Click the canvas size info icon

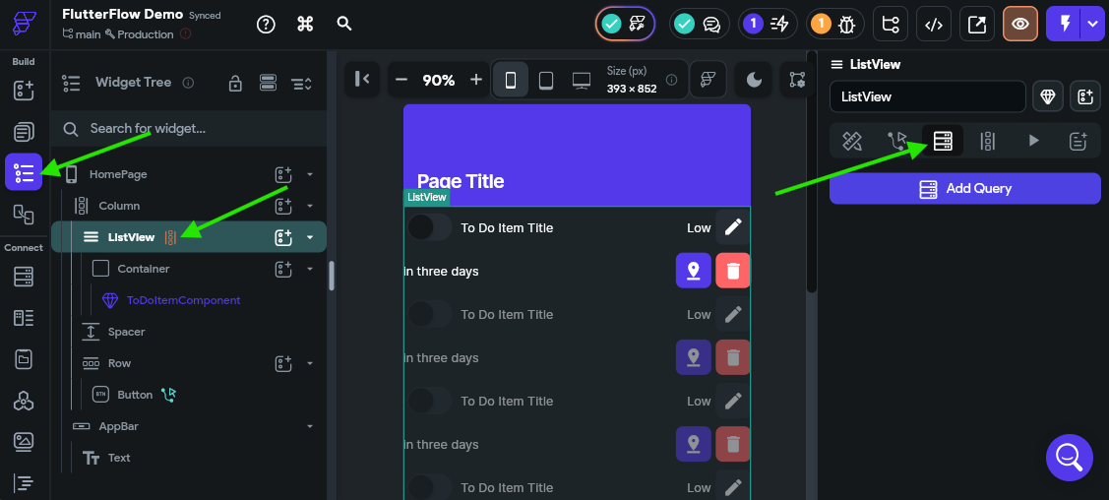click(x=672, y=80)
